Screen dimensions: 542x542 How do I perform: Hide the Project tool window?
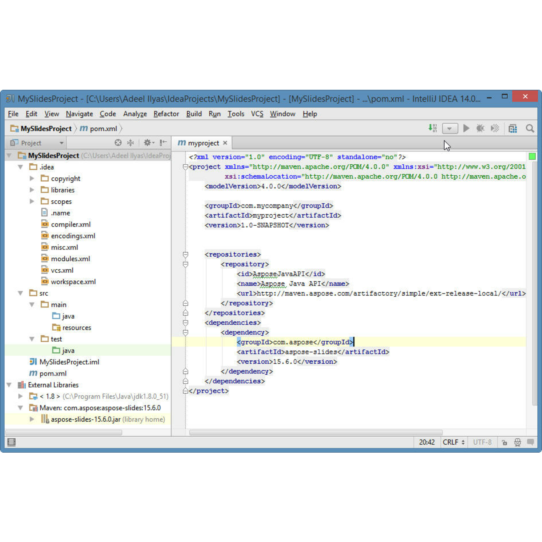coord(163,142)
